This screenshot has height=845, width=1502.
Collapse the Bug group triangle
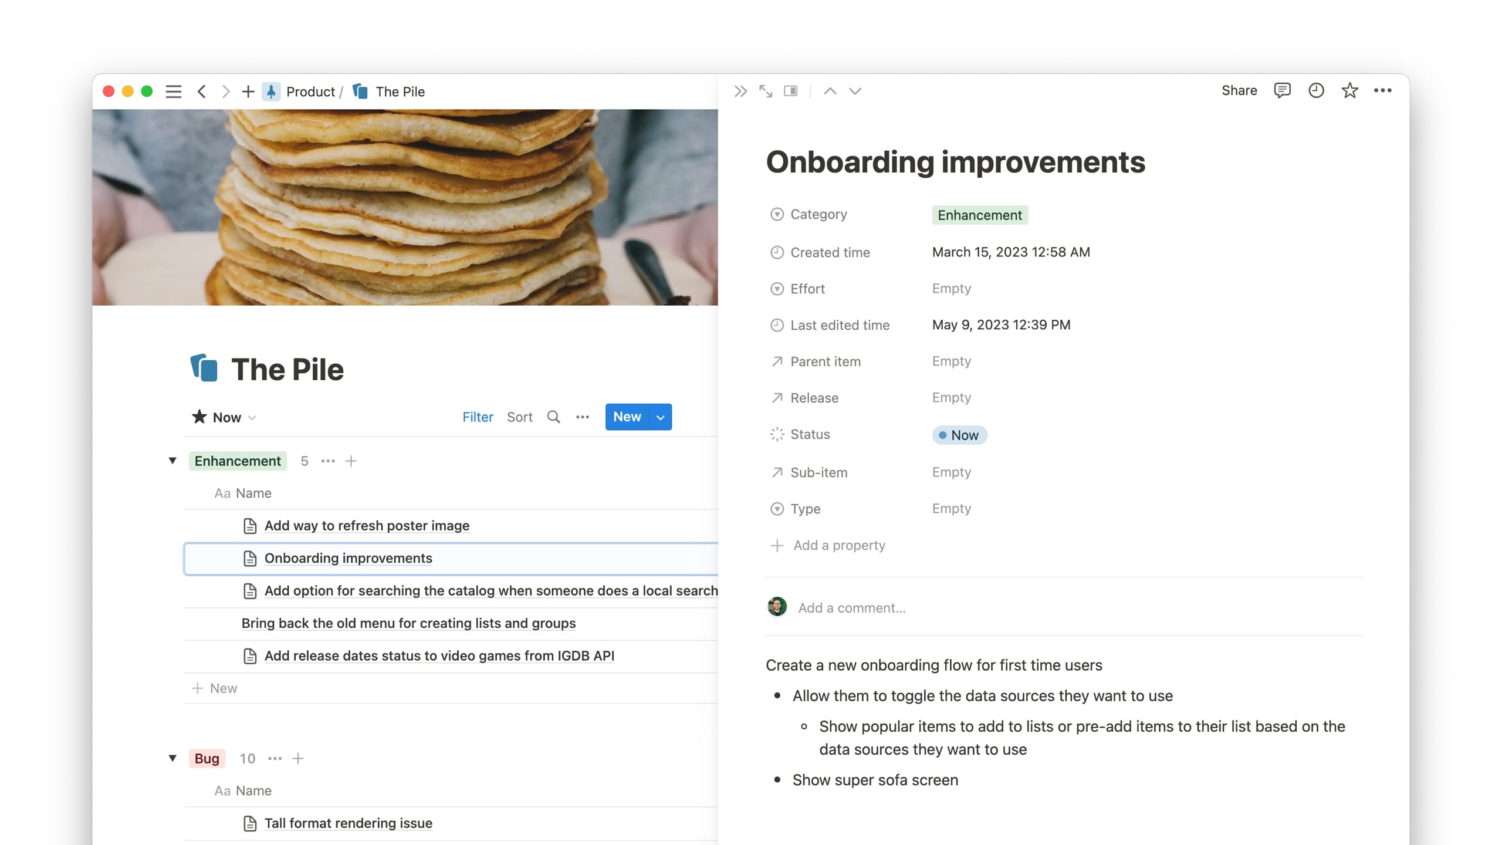172,758
